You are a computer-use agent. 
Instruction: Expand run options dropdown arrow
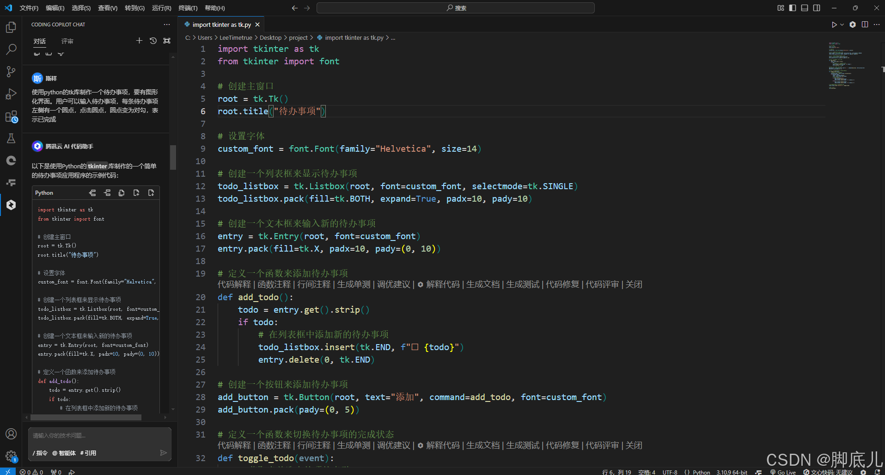coord(842,25)
